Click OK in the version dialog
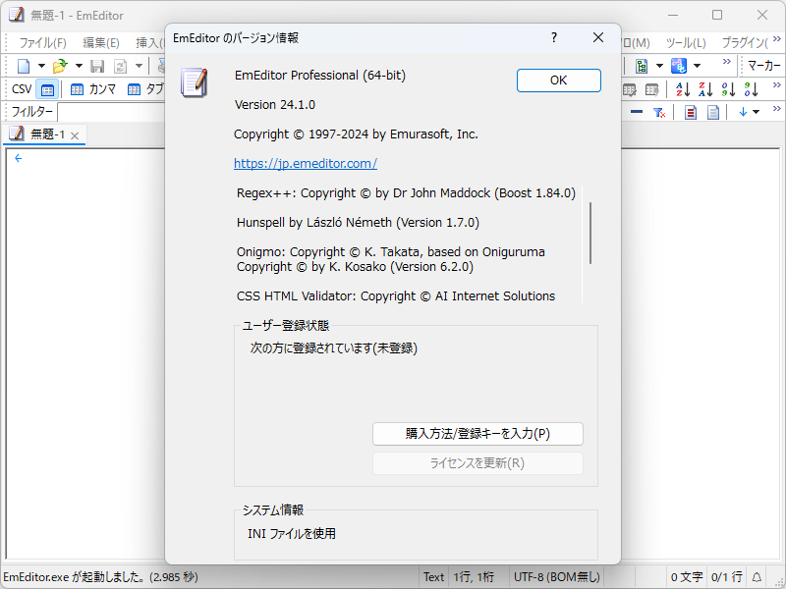This screenshot has height=589, width=786. click(558, 80)
